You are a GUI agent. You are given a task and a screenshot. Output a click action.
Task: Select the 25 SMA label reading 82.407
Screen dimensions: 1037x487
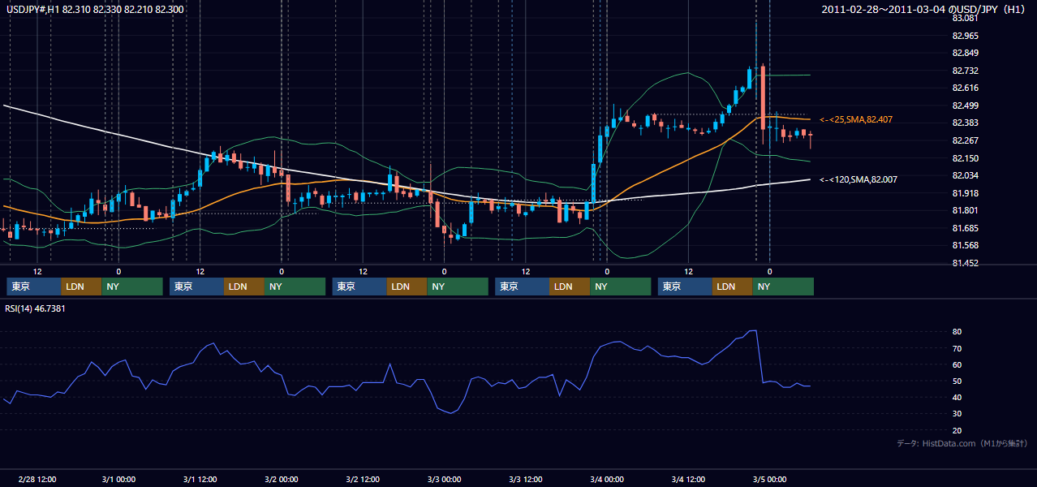[856, 119]
